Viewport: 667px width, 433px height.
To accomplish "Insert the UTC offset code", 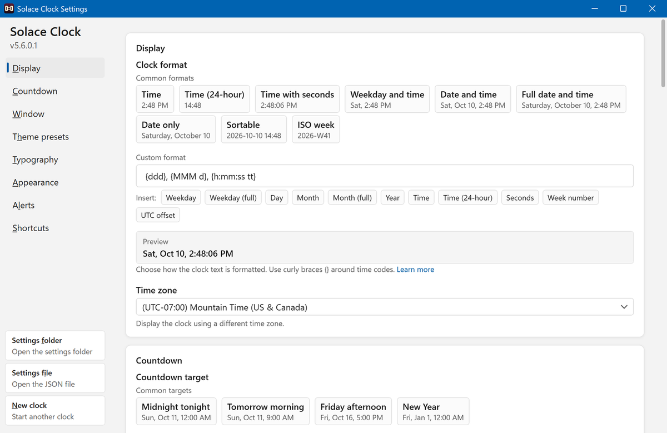I will (158, 215).
